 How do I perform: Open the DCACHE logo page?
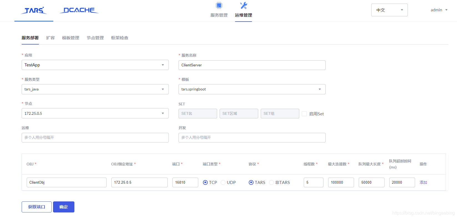coord(79,10)
